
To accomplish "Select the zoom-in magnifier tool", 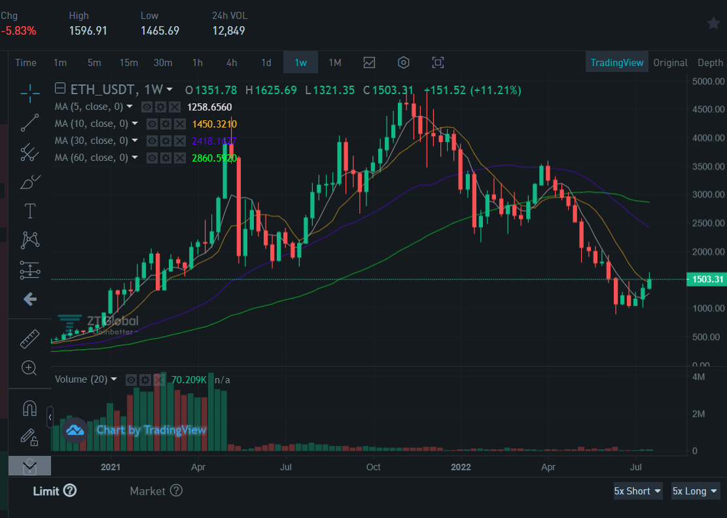I will pos(29,368).
